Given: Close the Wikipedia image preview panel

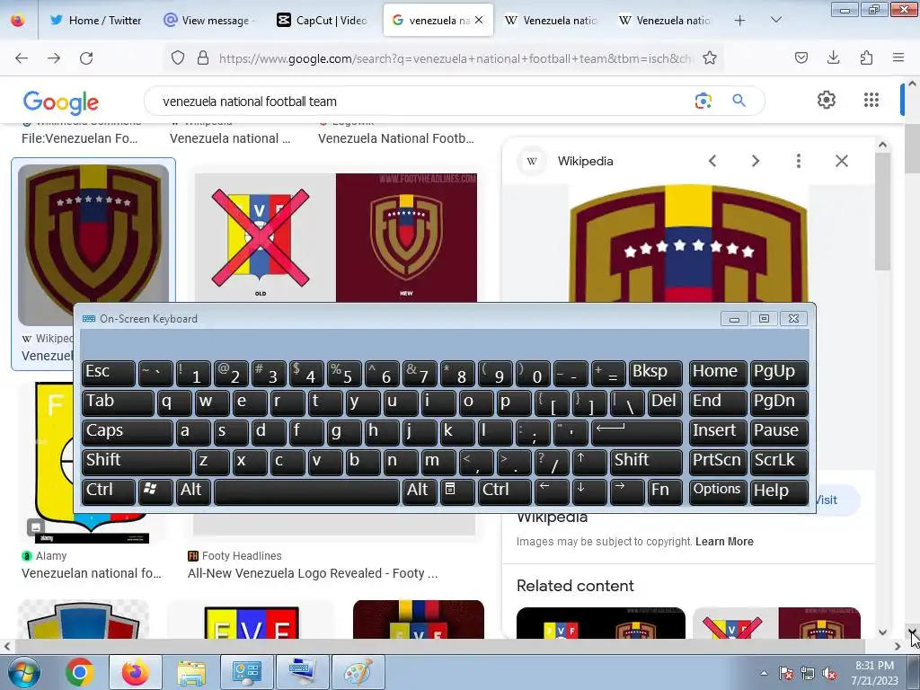Looking at the screenshot, I should click(841, 161).
